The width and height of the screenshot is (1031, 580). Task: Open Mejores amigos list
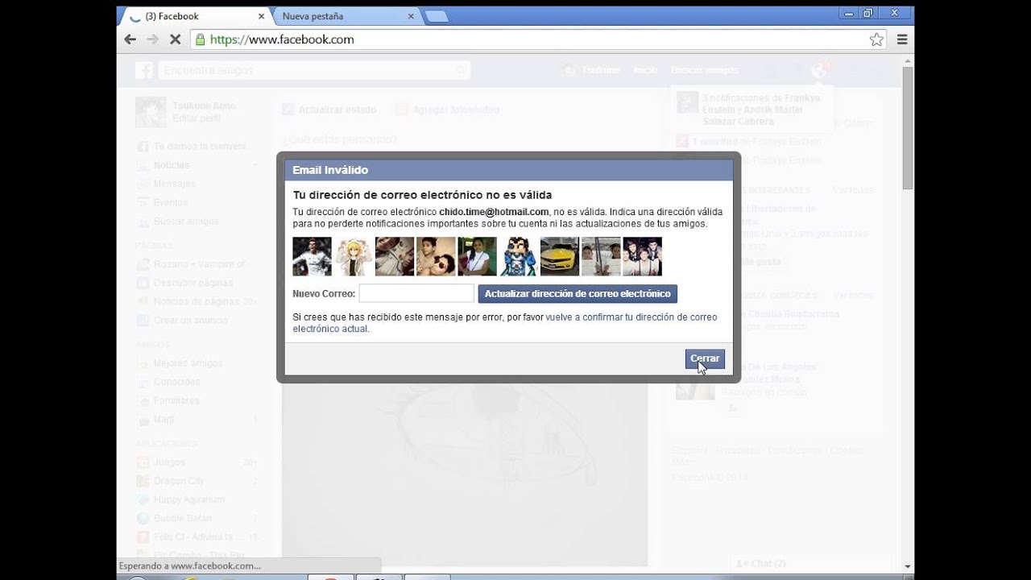click(188, 363)
